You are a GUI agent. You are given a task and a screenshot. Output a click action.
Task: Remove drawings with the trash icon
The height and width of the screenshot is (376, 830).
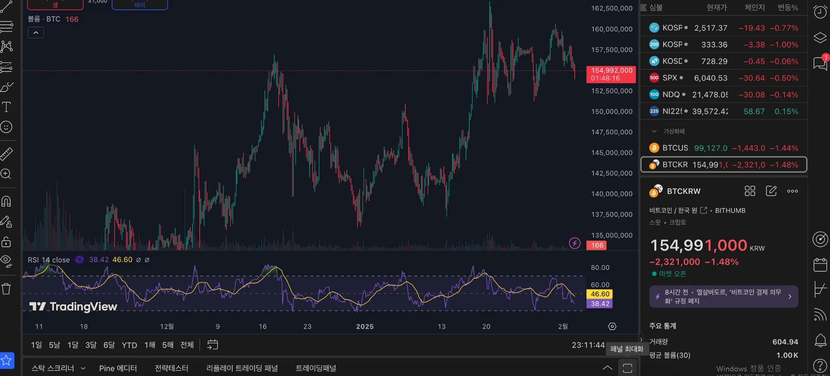click(6, 289)
